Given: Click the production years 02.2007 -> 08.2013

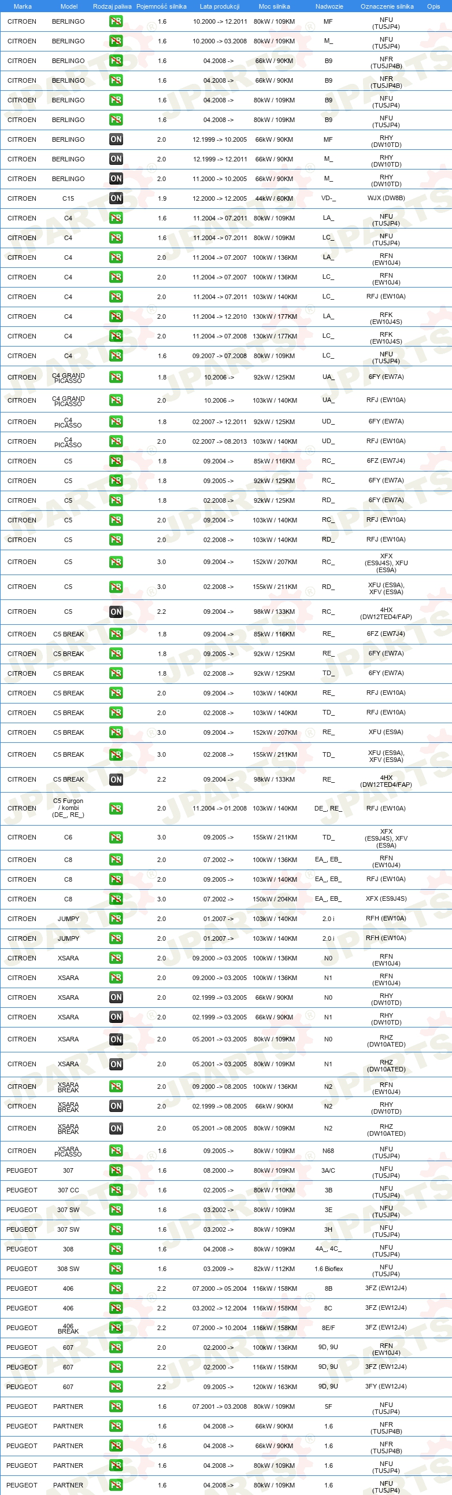Looking at the screenshot, I should [220, 441].
